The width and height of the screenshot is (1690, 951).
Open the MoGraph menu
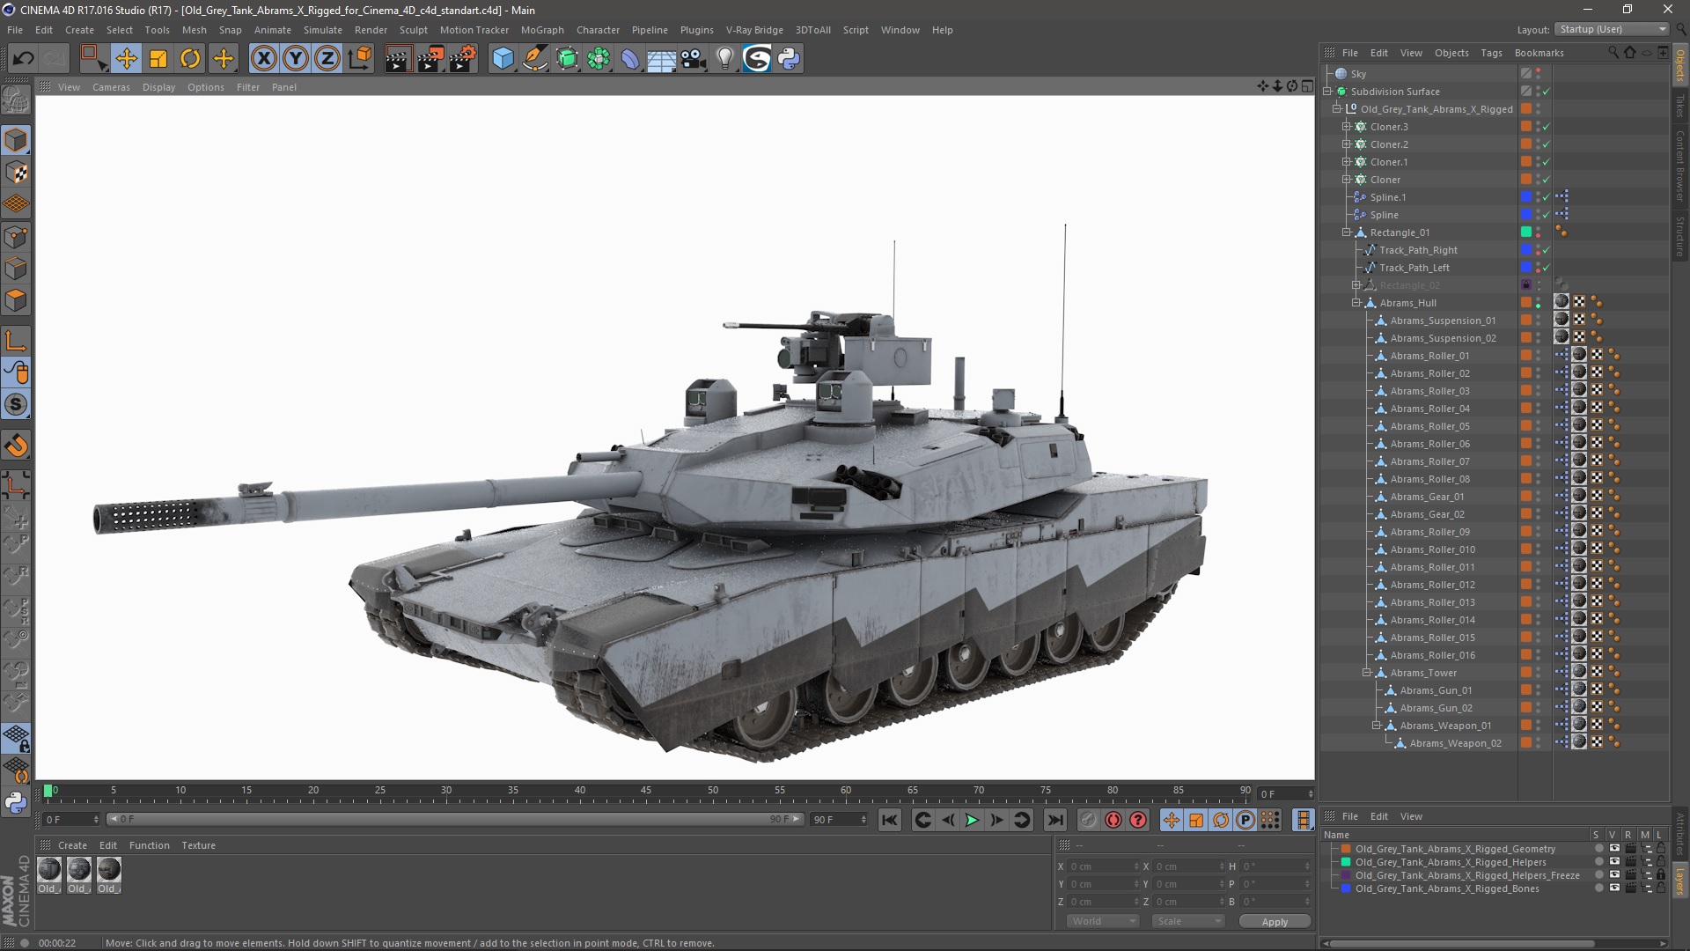coord(541,30)
